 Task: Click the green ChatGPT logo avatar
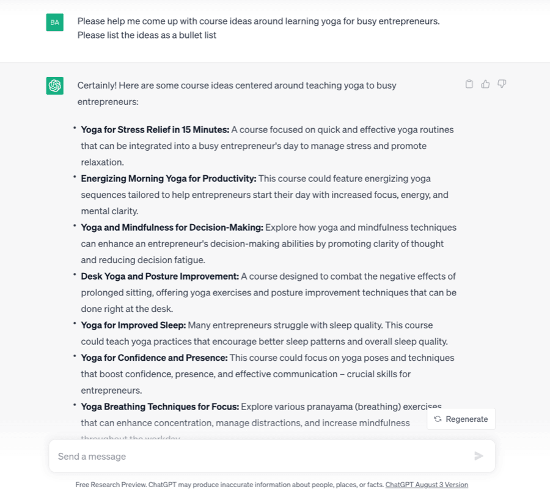pyautogui.click(x=55, y=86)
